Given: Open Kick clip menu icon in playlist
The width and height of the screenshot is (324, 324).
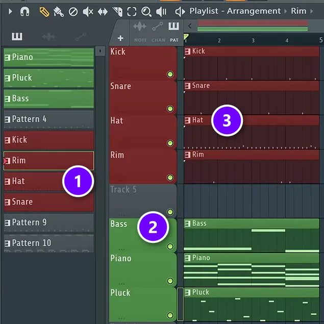Looking at the screenshot, I should click(x=187, y=51).
